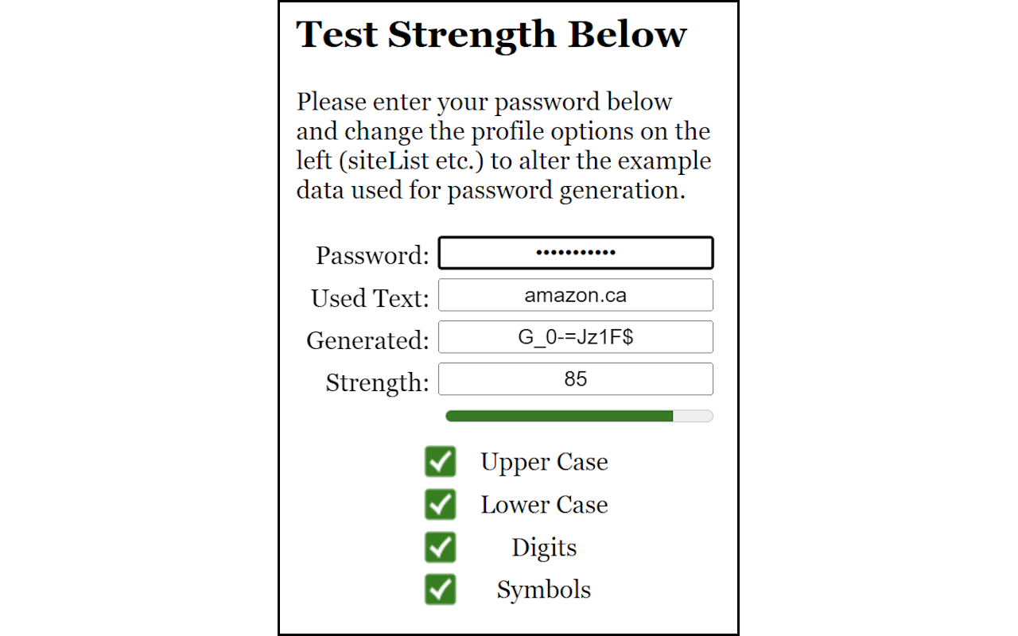Click the Generated: field label
This screenshot has height=636, width=1018.
tap(367, 339)
